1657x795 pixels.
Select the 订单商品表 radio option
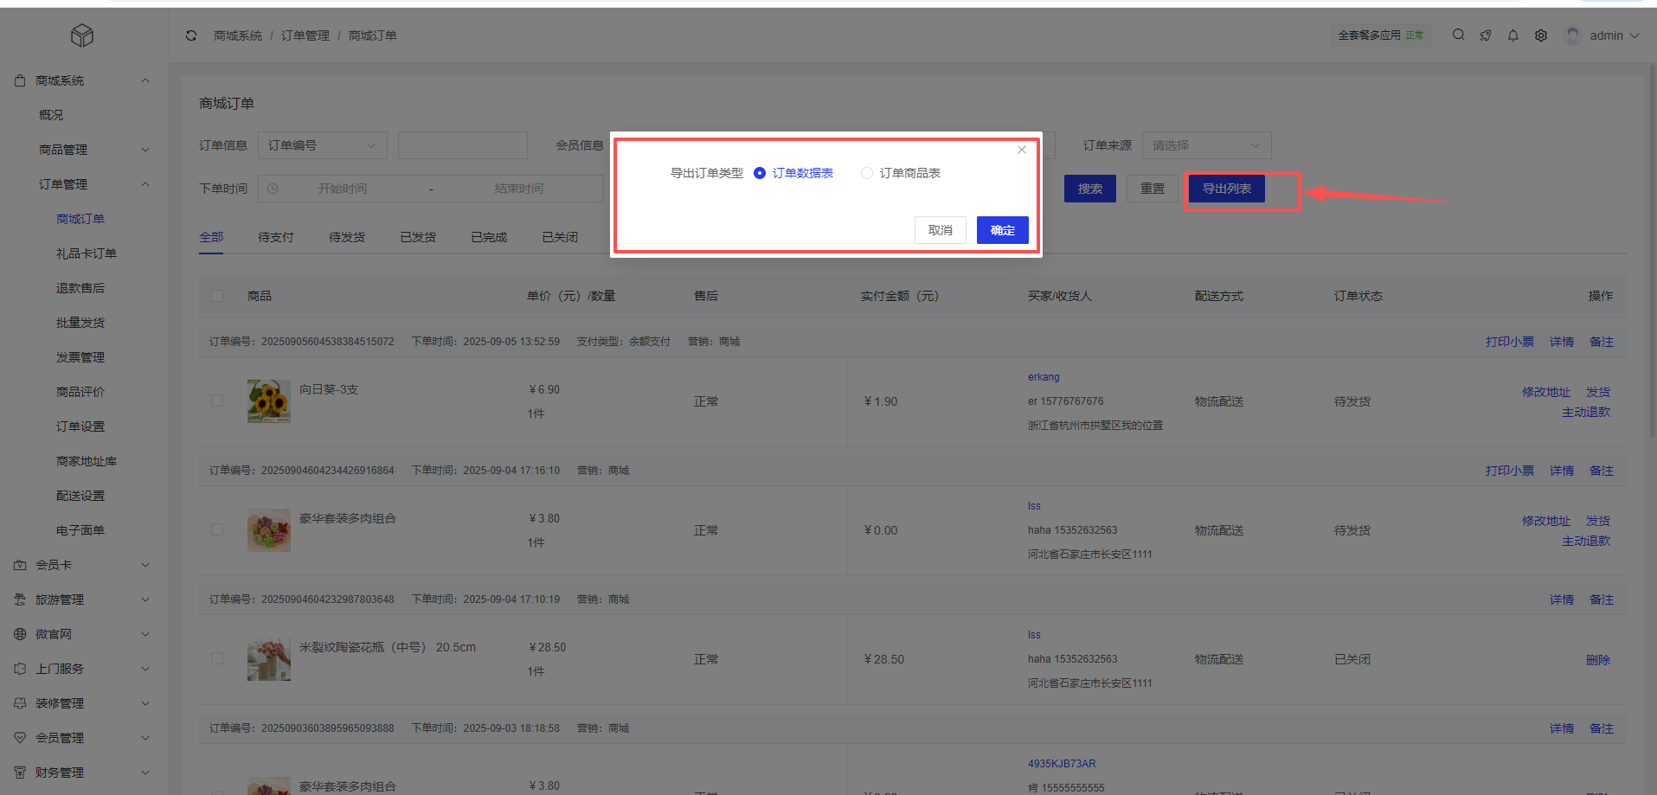coord(867,173)
